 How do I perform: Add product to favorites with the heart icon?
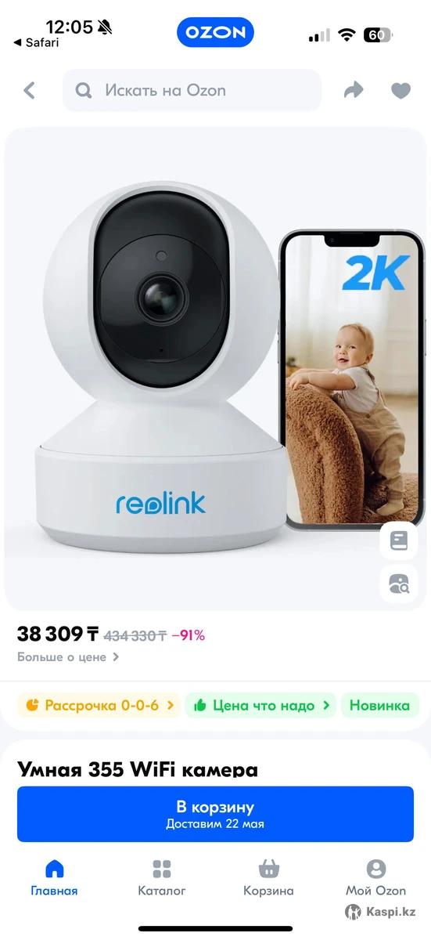(x=400, y=91)
